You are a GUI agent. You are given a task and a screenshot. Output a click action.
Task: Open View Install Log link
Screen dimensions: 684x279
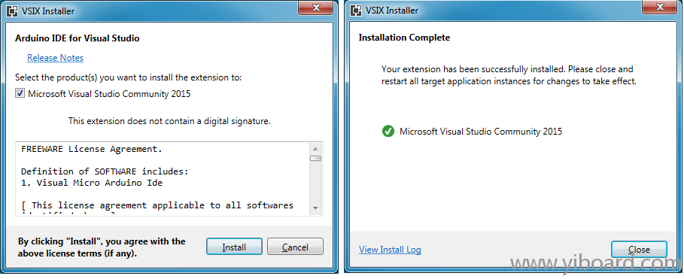[x=390, y=250]
